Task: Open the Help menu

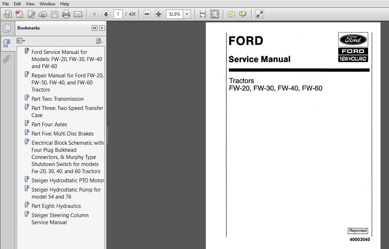Action: [x=64, y=4]
